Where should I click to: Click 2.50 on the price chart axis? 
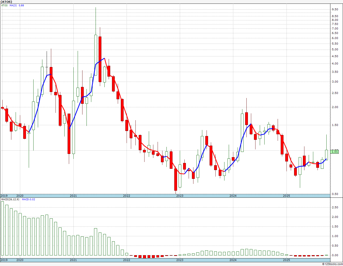335,93
